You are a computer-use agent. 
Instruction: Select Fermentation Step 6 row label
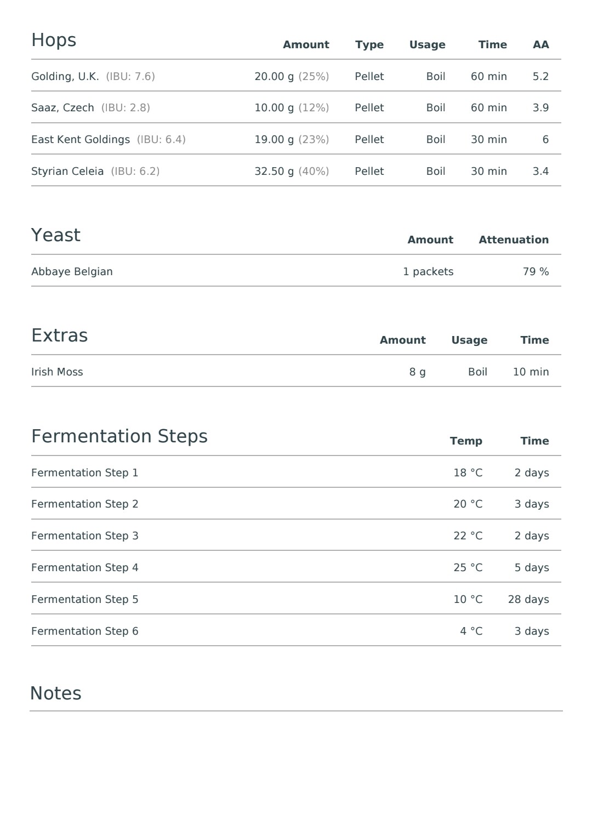click(85, 631)
